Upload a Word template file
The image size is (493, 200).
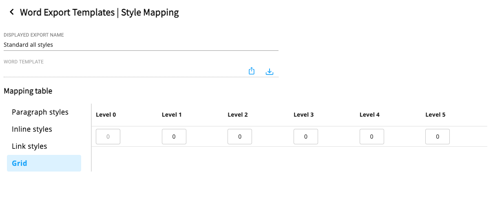(252, 71)
